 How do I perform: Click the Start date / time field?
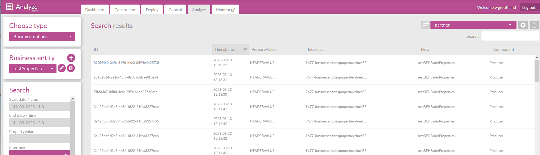click(40, 107)
